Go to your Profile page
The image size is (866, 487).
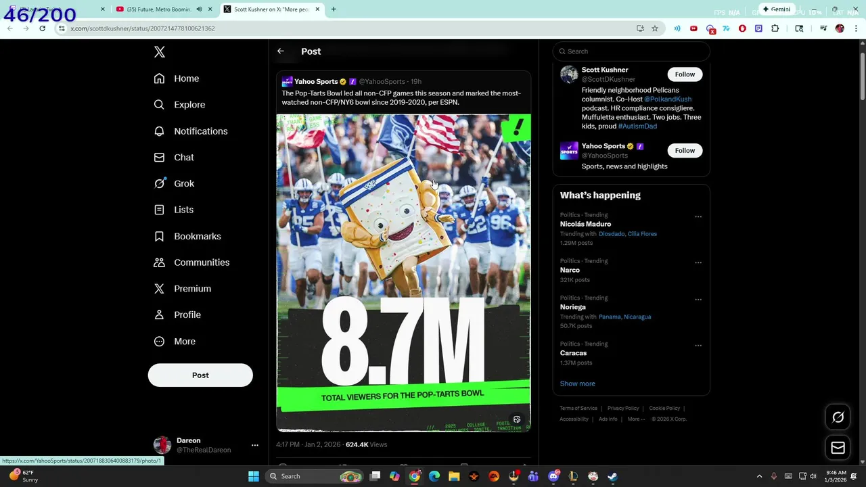coord(177,315)
